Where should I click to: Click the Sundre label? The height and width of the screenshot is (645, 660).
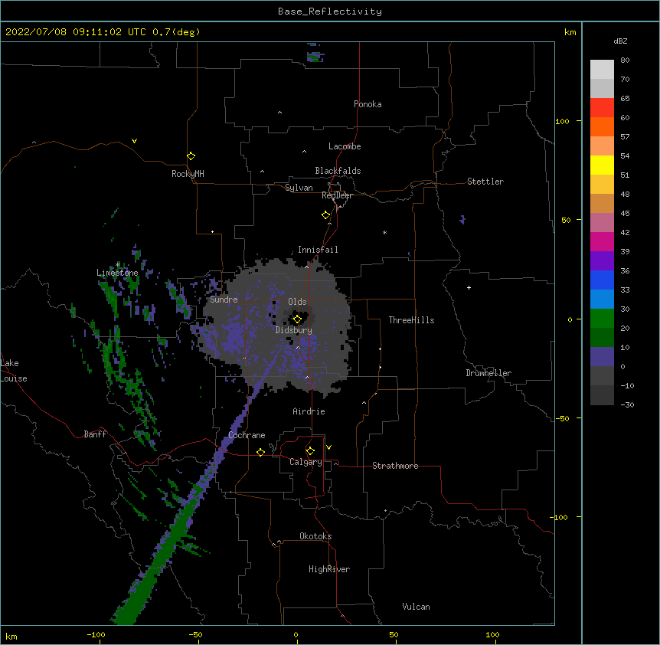[224, 300]
